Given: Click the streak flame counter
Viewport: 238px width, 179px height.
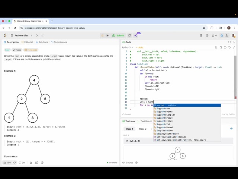Looking at the screenshot, I should coord(214,35).
